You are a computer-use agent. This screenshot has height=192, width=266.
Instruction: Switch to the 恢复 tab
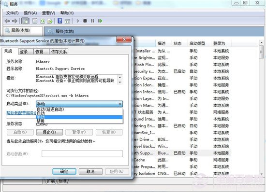coord(41,52)
